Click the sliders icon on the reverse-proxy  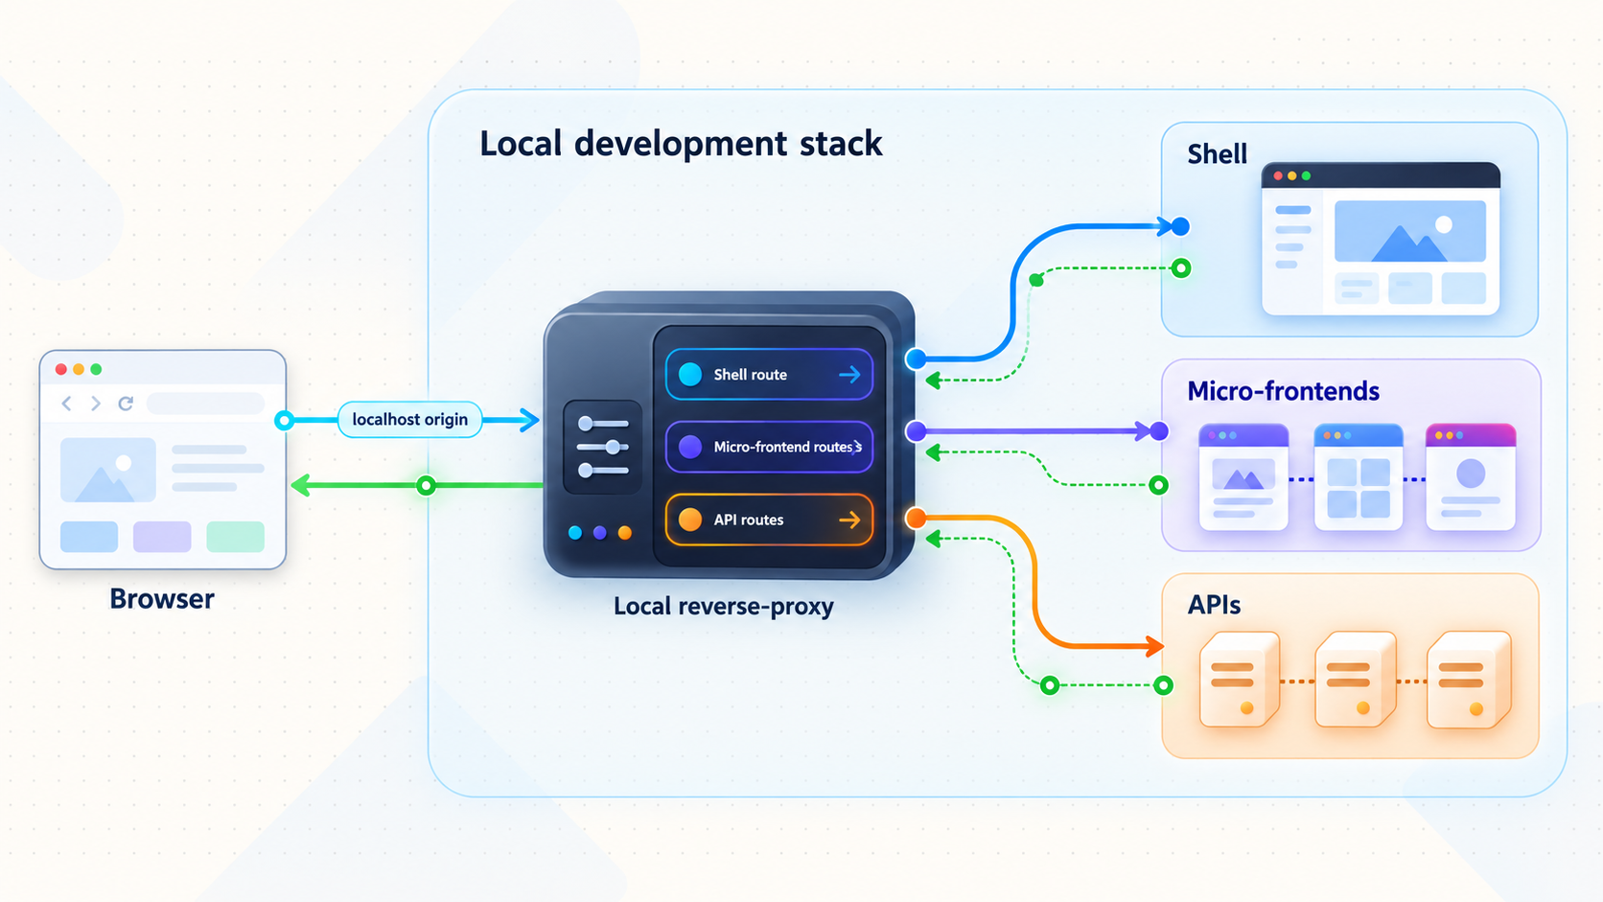(603, 447)
